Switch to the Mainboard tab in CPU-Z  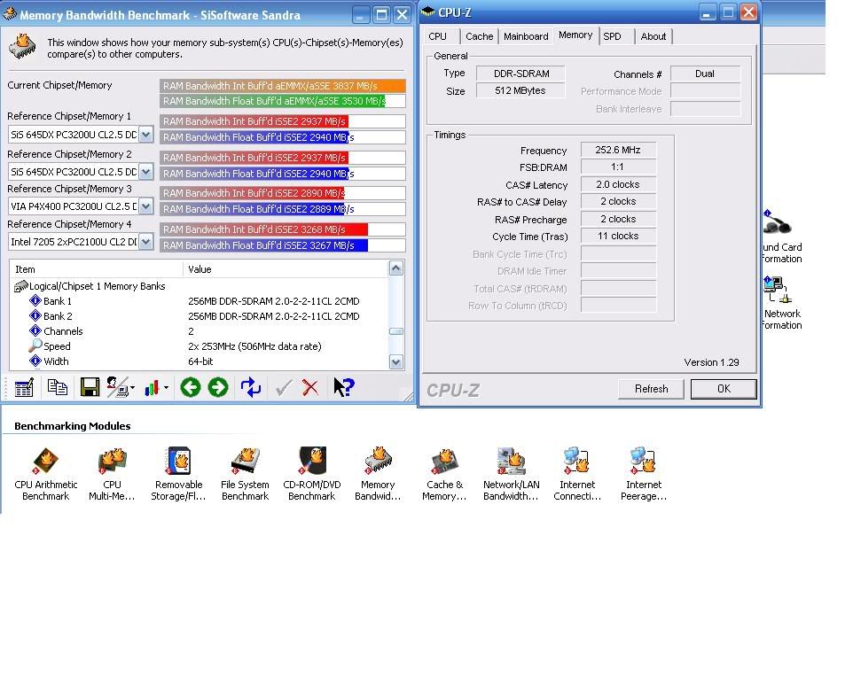526,36
